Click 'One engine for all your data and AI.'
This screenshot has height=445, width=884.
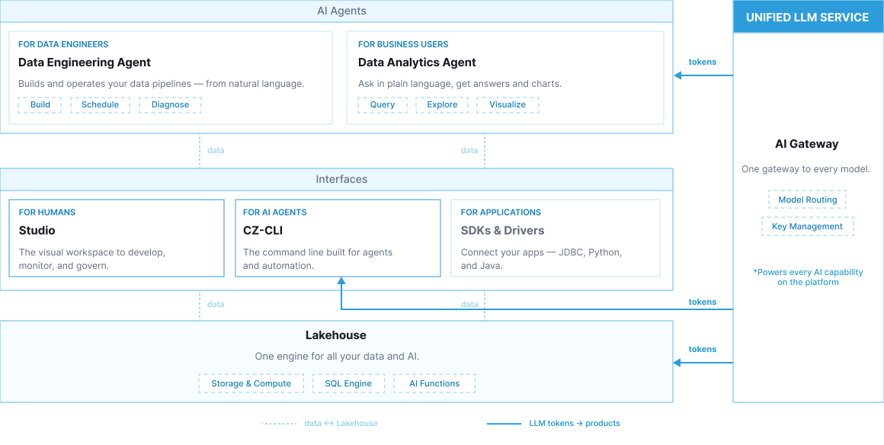(337, 357)
